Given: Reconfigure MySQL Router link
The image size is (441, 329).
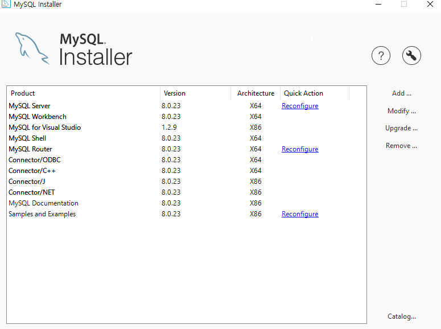Looking at the screenshot, I should [x=300, y=149].
